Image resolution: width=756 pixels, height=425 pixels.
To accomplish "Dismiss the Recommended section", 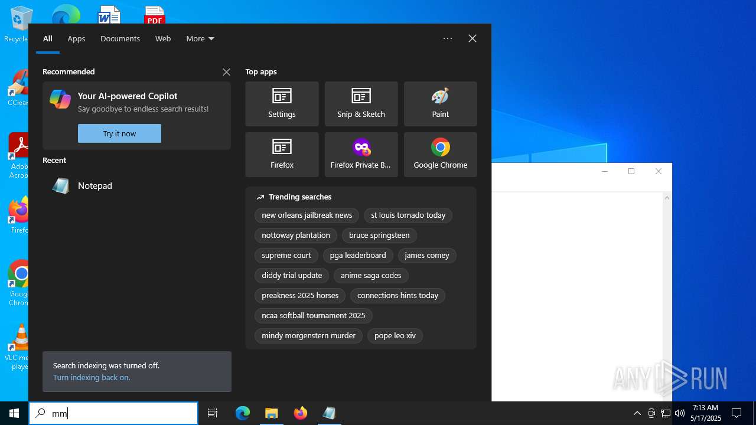I will pyautogui.click(x=226, y=72).
